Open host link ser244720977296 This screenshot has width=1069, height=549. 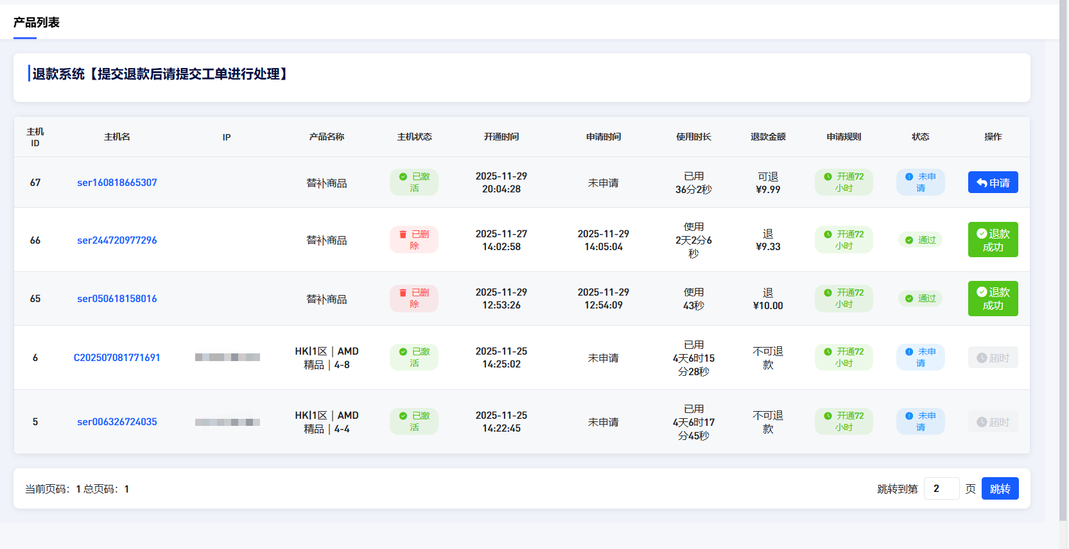coord(117,241)
